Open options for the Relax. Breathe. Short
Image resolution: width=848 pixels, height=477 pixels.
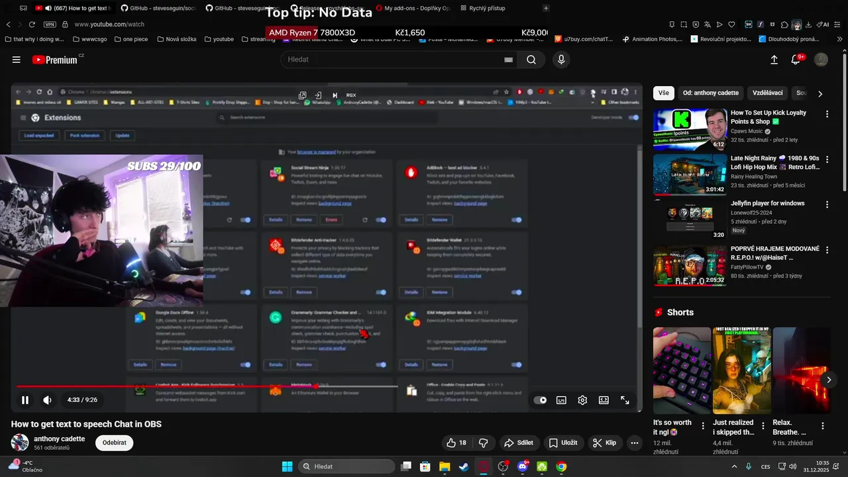823,426
